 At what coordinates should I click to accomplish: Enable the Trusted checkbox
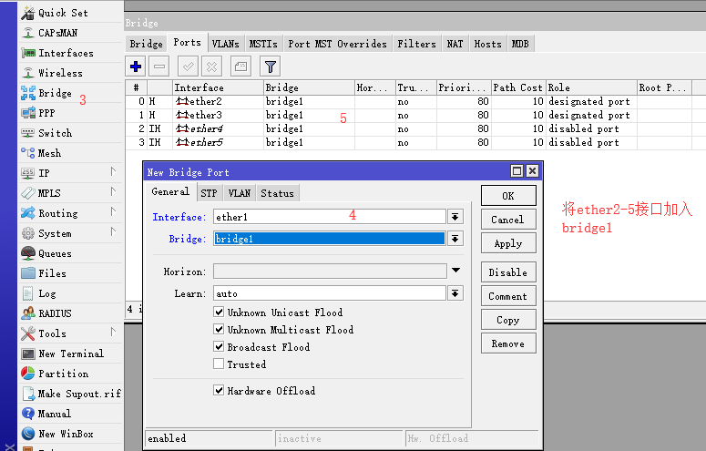pyautogui.click(x=219, y=364)
